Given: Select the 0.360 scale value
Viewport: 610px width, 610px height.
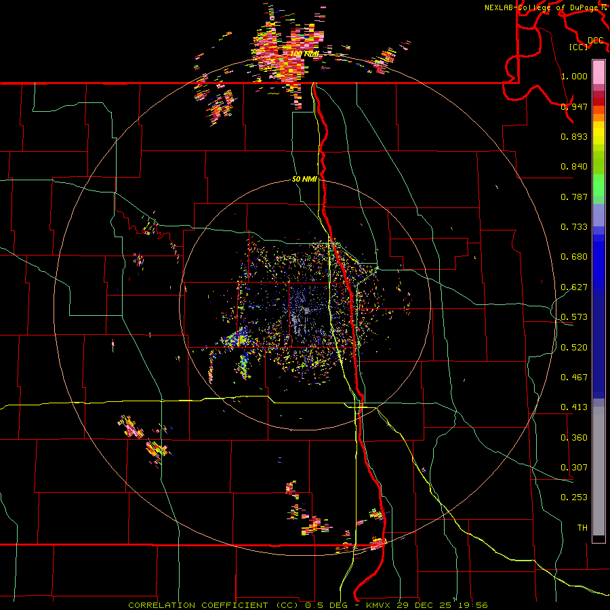Looking at the screenshot, I should click(574, 438).
